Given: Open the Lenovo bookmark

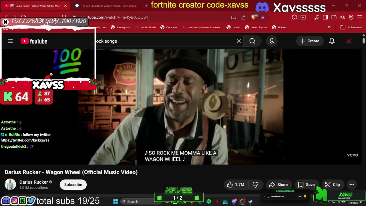Looking at the screenshot, I should [x=233, y=27].
